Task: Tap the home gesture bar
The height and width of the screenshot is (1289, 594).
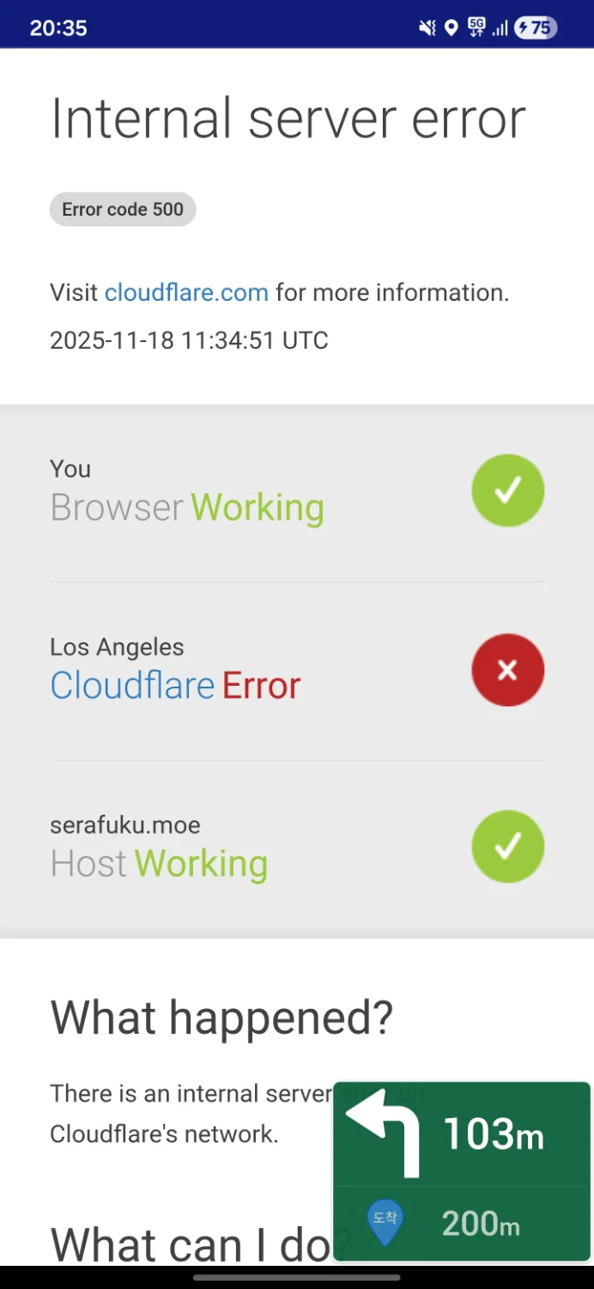Action: pyautogui.click(x=297, y=1278)
